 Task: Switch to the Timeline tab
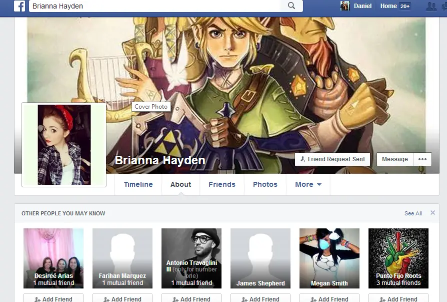138,184
